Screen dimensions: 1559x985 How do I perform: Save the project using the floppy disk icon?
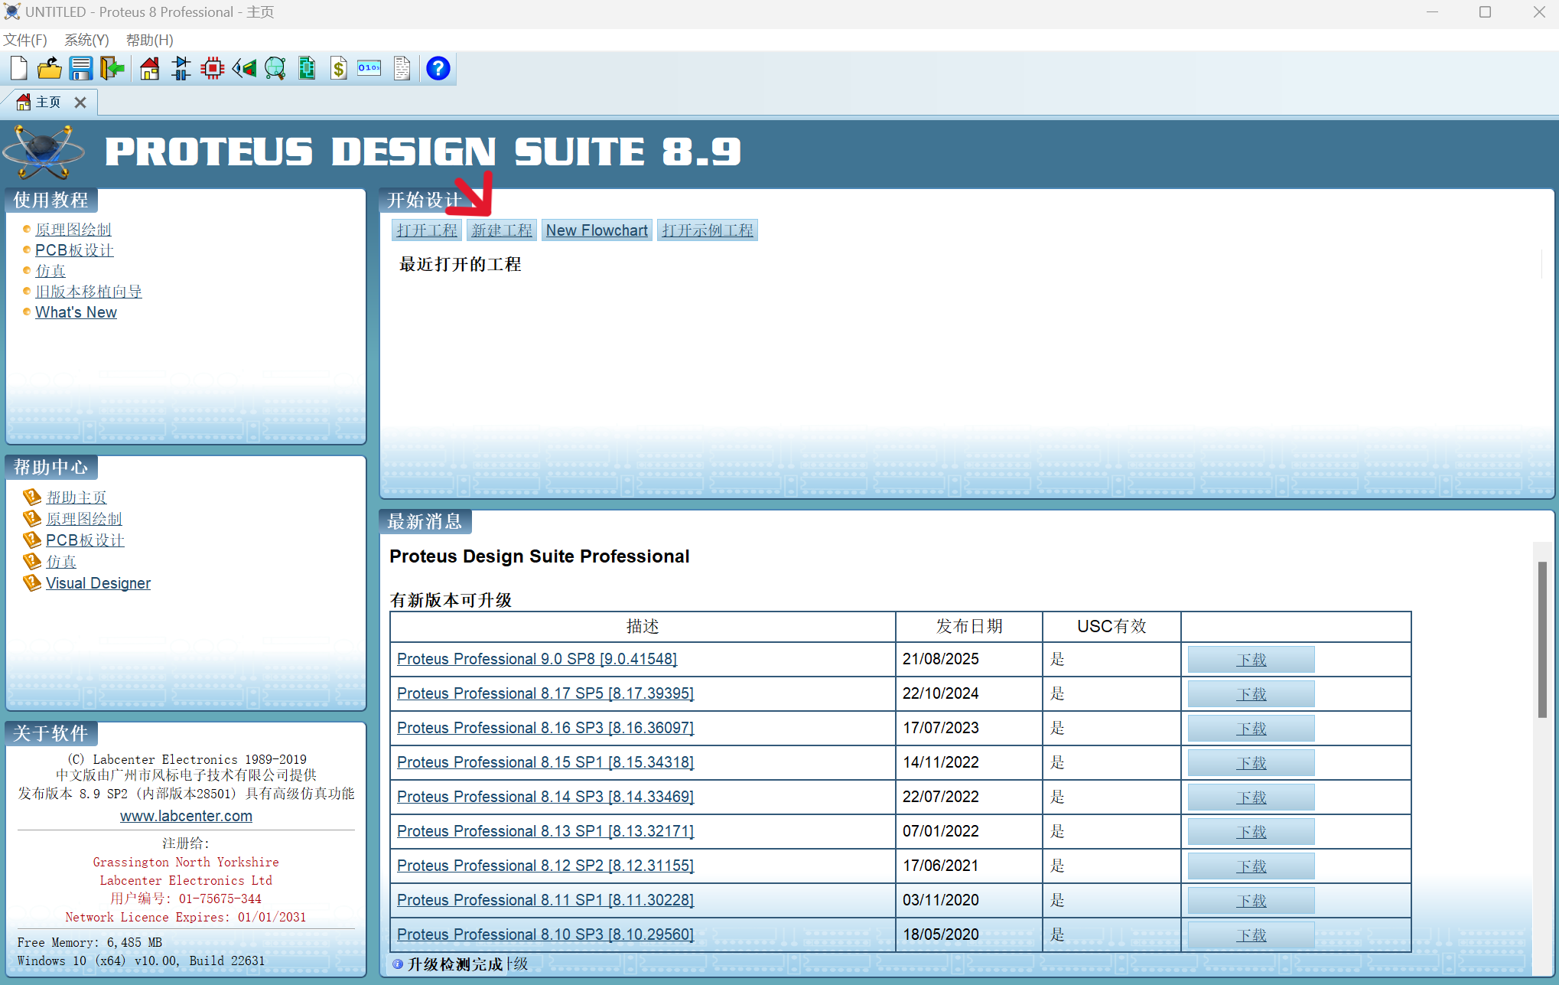tap(80, 69)
